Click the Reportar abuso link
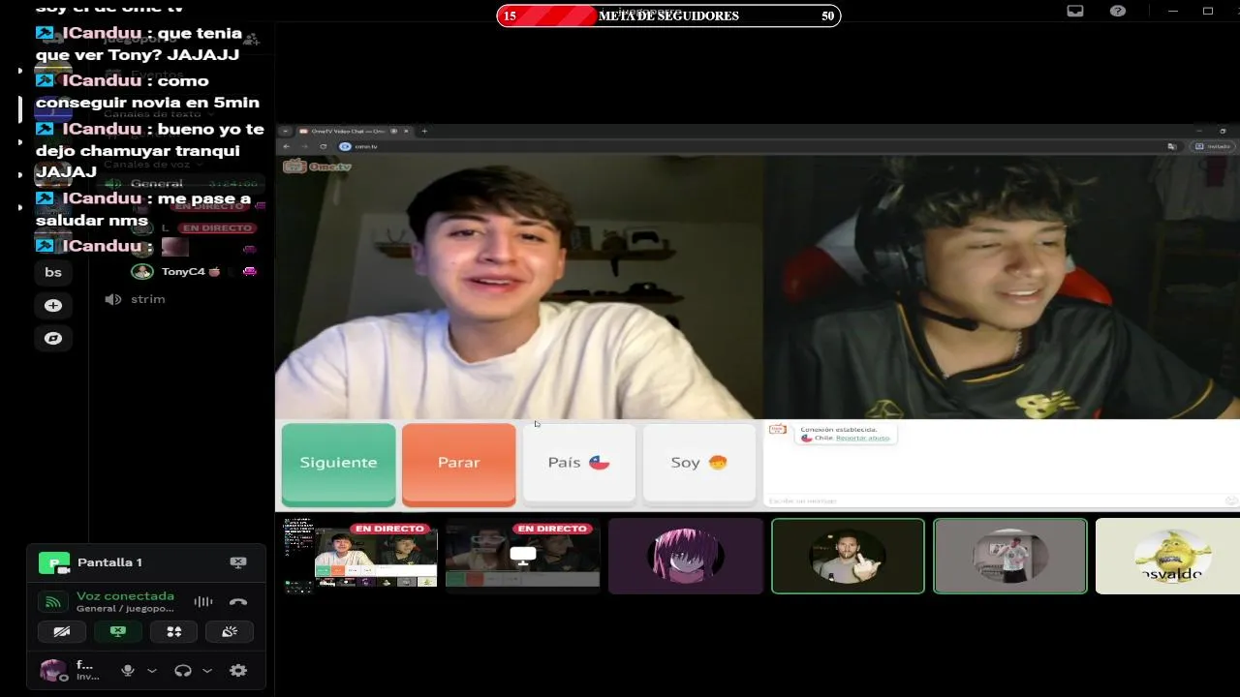This screenshot has width=1240, height=697. (x=862, y=439)
